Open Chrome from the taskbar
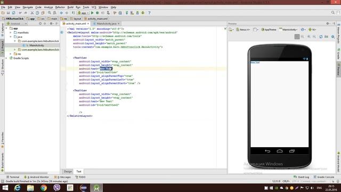Viewport: 341px width, 192px height. tap(44, 188)
